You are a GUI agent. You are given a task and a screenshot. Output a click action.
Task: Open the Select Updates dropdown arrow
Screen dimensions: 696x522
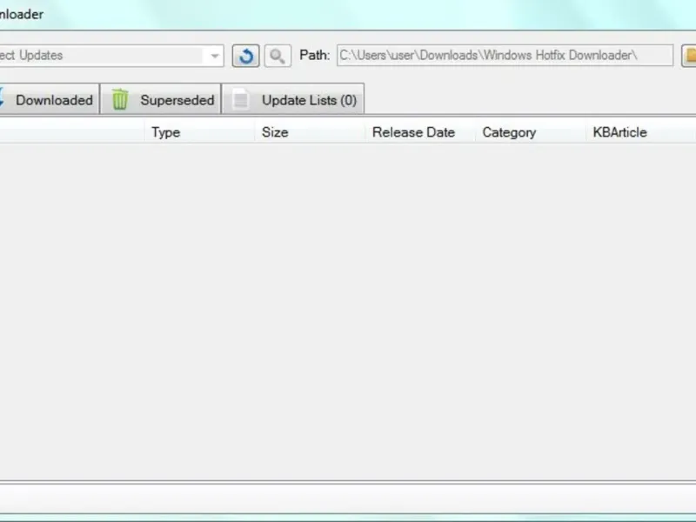coord(214,56)
